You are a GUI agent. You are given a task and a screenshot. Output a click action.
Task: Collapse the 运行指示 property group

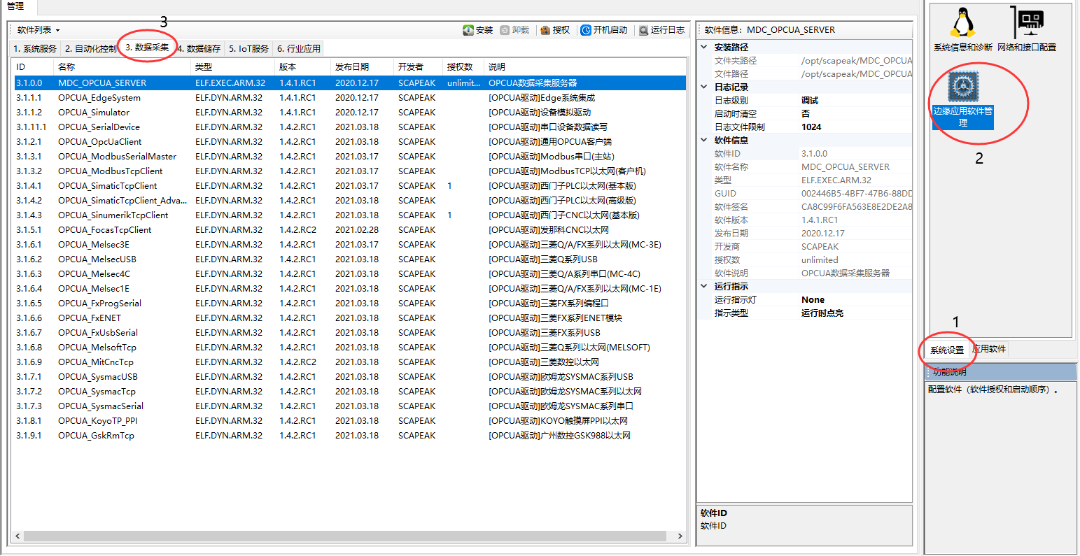point(705,287)
